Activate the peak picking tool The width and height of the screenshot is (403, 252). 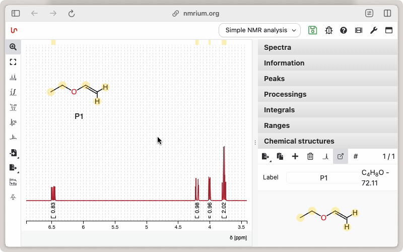[x=13, y=77]
